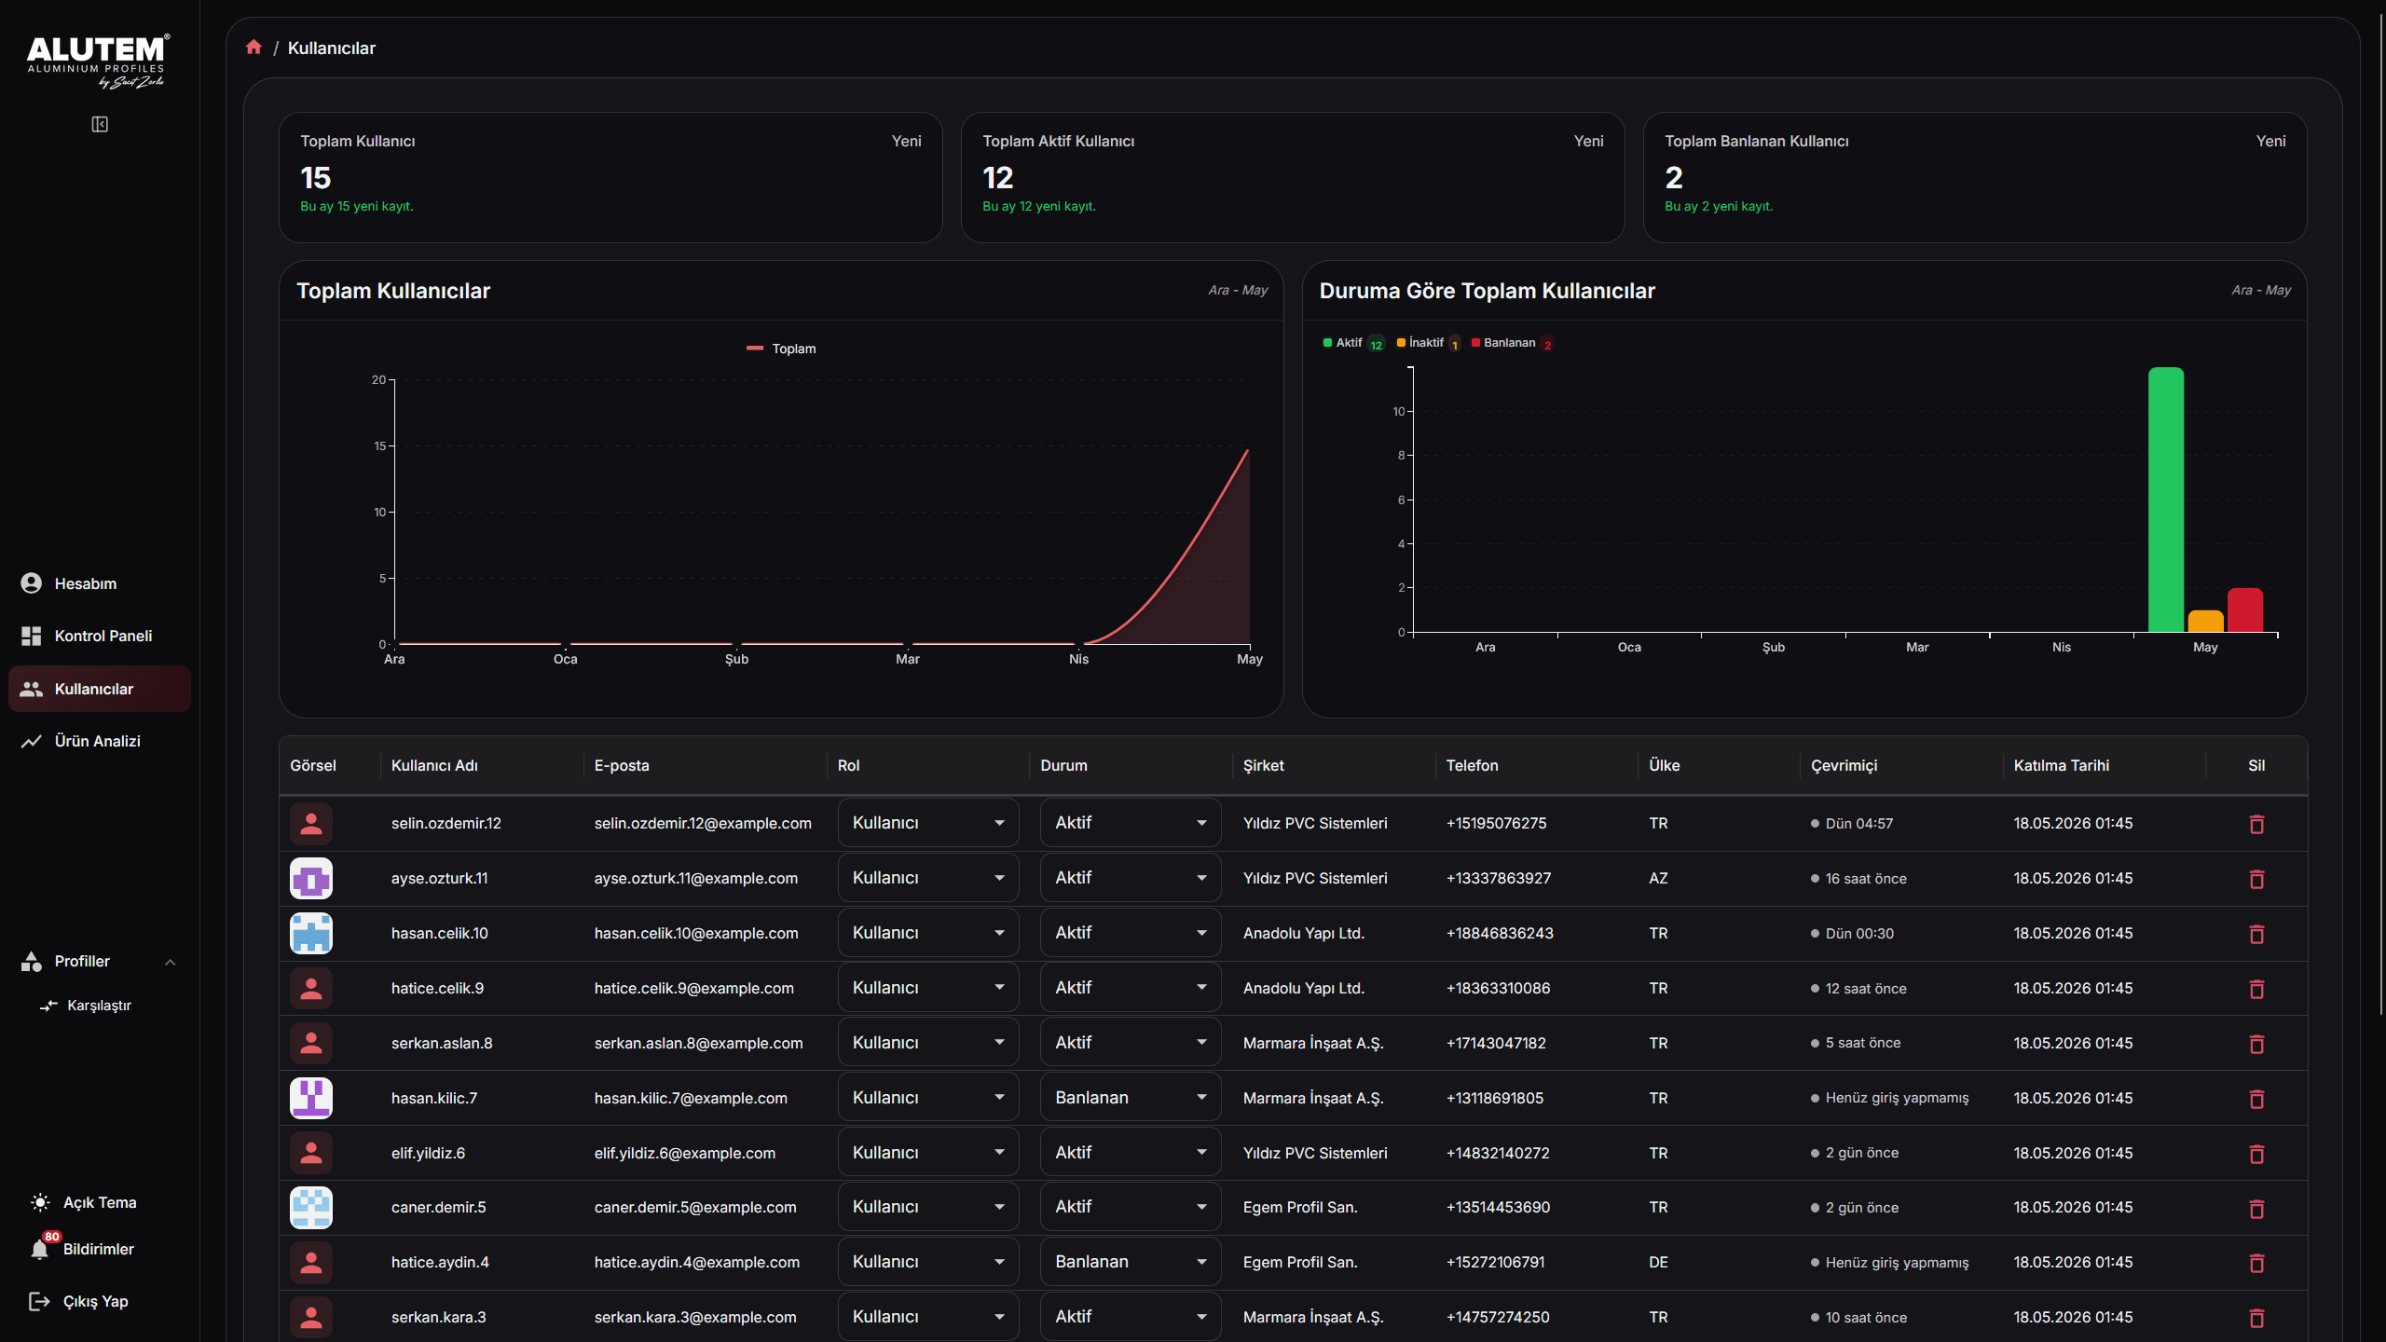
Task: Collapse the sidebar panel icon
Action: [100, 124]
